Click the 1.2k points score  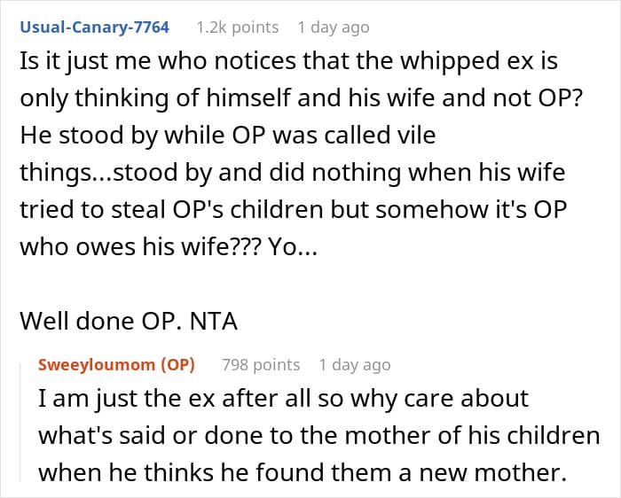[238, 27]
